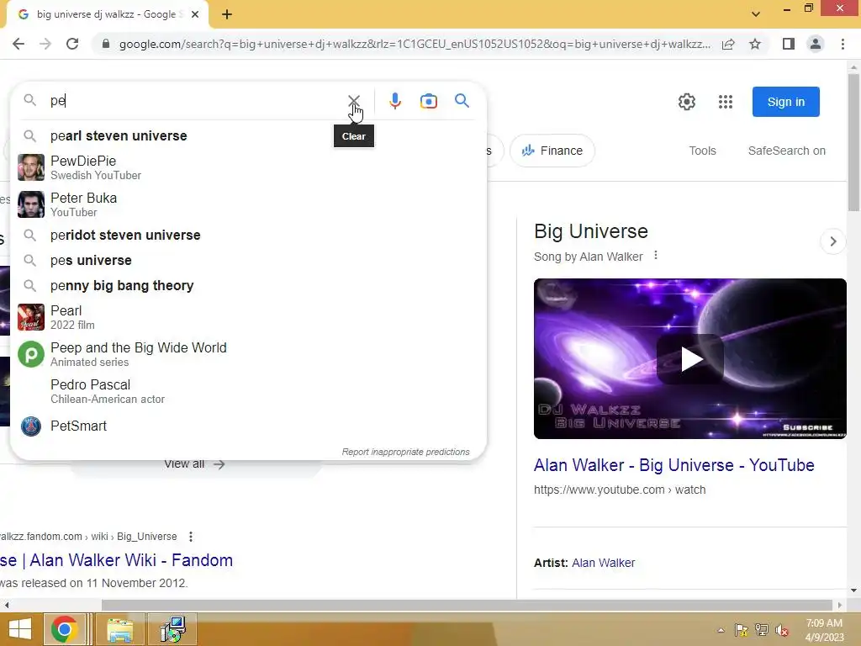Viewport: 861px width, 646px height.
Task: Open Alan Walker - Big Universe - YouTube link
Action: pyautogui.click(x=673, y=465)
